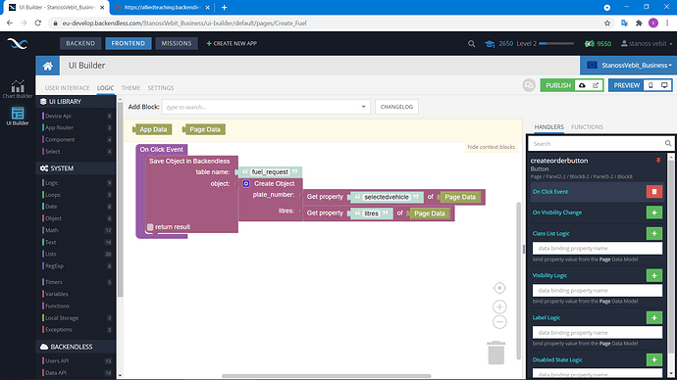
Task: Click the workspace trash can icon
Action: pyautogui.click(x=496, y=353)
